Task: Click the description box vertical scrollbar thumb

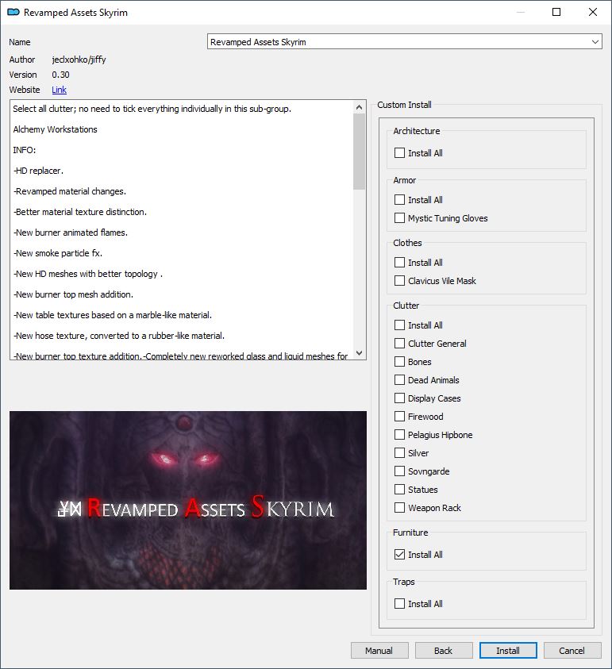Action: tap(360, 152)
